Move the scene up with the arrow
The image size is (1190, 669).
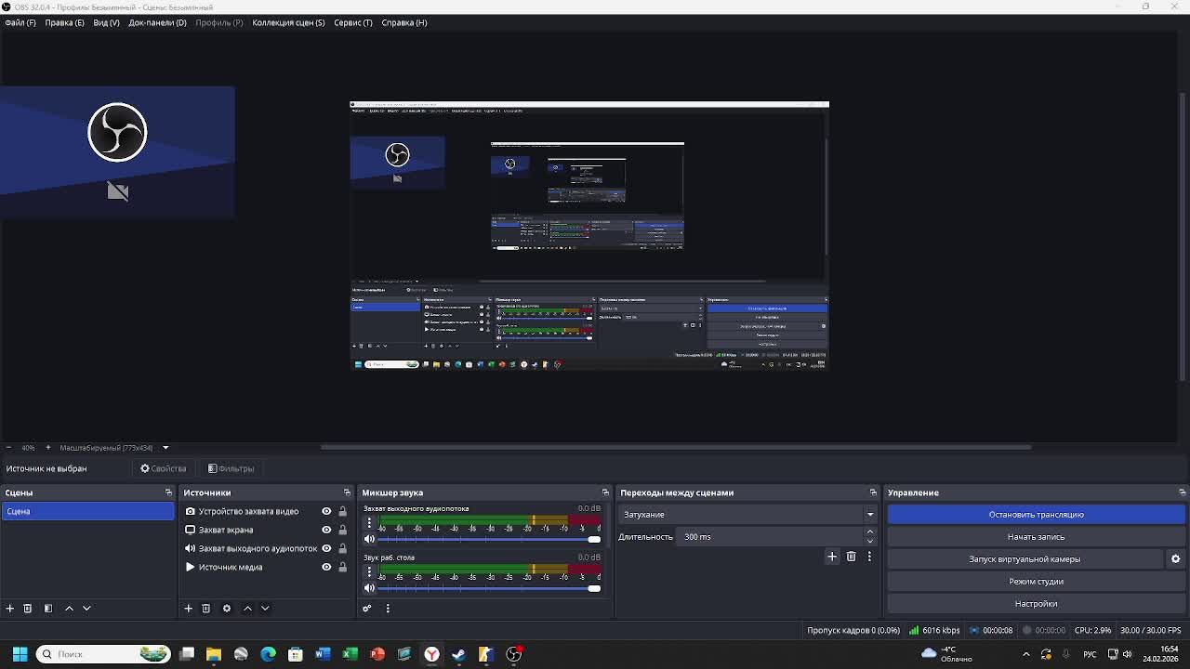coord(69,609)
